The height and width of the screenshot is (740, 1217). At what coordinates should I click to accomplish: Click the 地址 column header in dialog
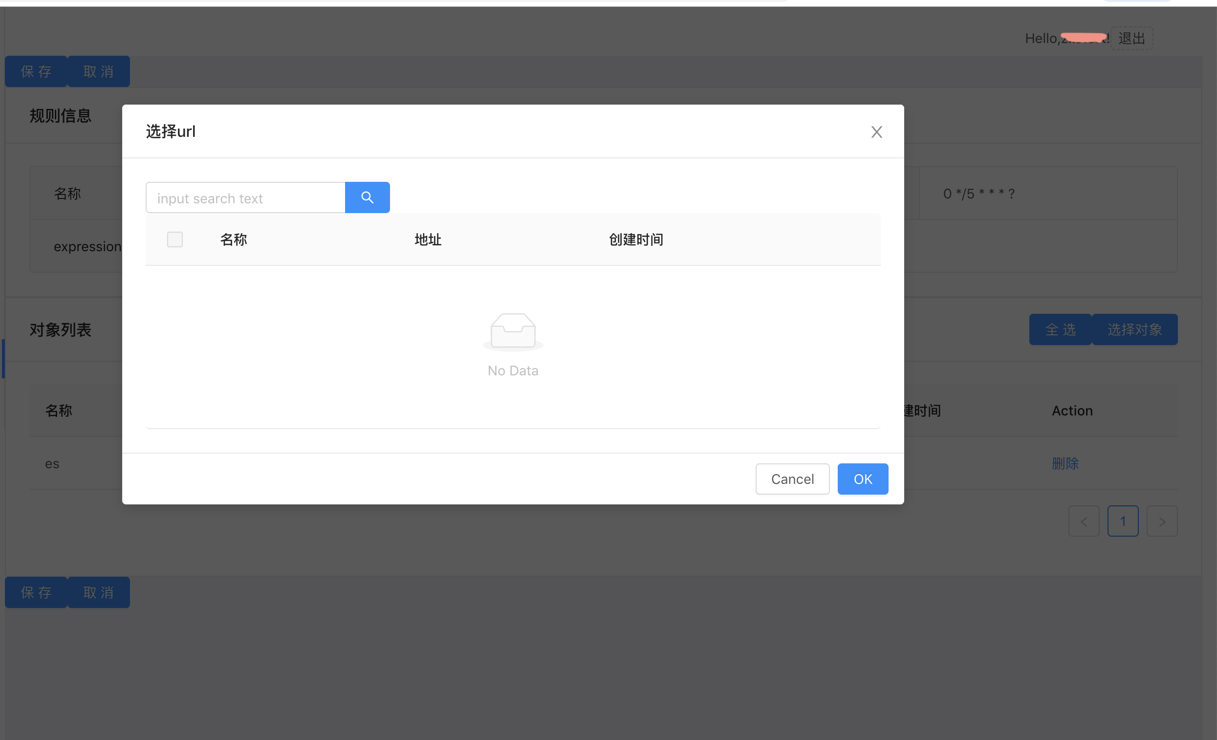[x=428, y=239]
